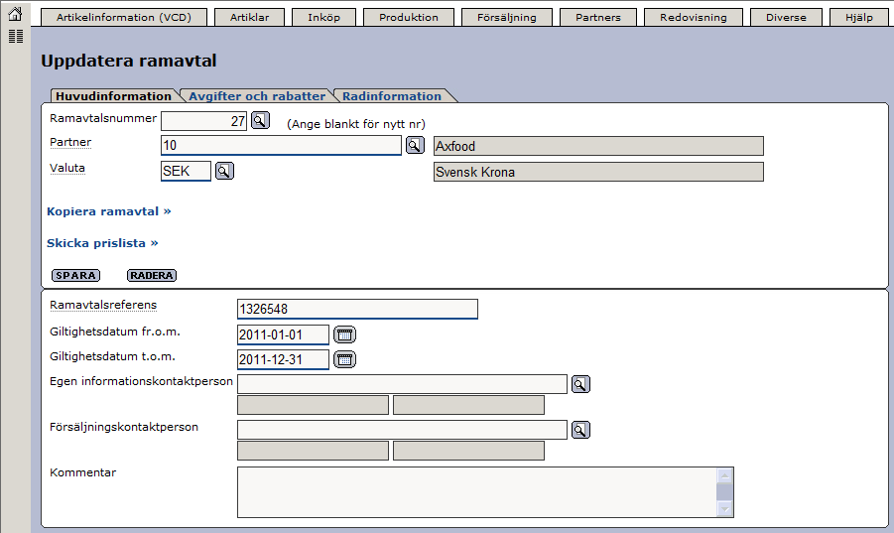894x533 pixels.
Task: Select the Huvudinformation tab
Action: click(113, 95)
